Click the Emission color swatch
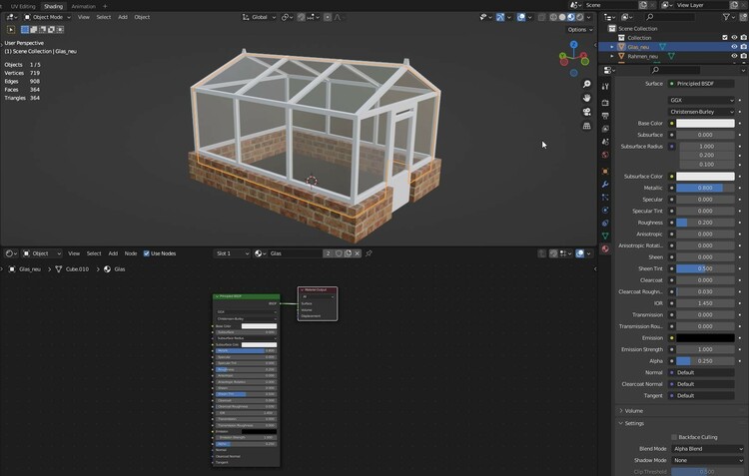 pos(705,338)
